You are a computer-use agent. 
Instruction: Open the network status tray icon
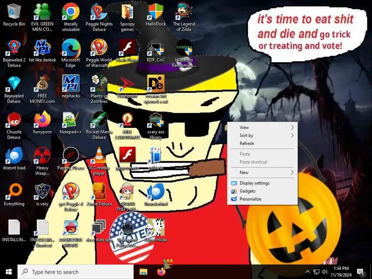click(x=316, y=272)
